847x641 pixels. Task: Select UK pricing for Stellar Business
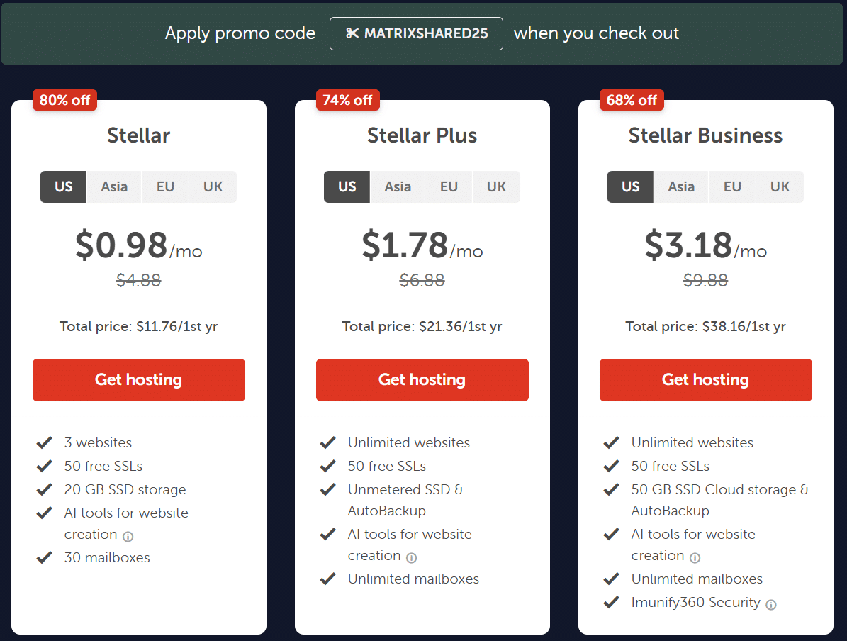pyautogui.click(x=780, y=186)
